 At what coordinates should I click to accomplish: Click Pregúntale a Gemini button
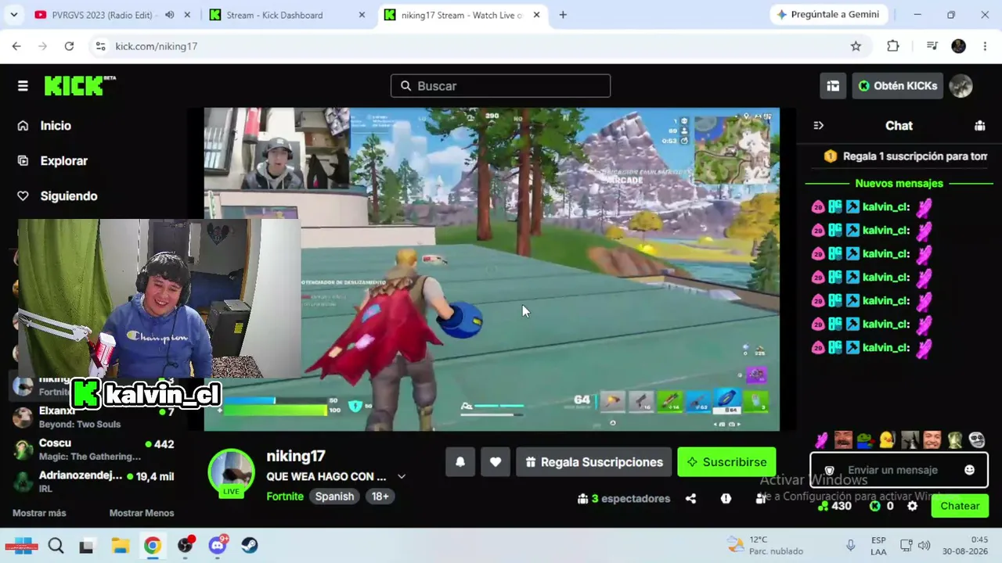(827, 15)
